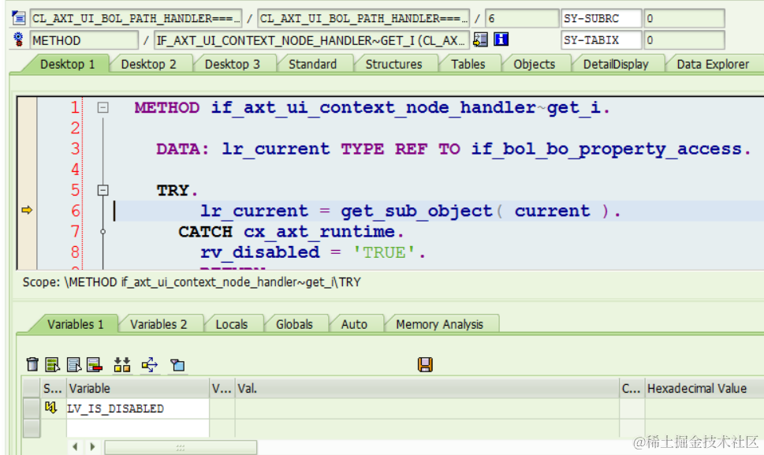
Task: Click the get_sub_object call on line 6
Action: (x=416, y=211)
